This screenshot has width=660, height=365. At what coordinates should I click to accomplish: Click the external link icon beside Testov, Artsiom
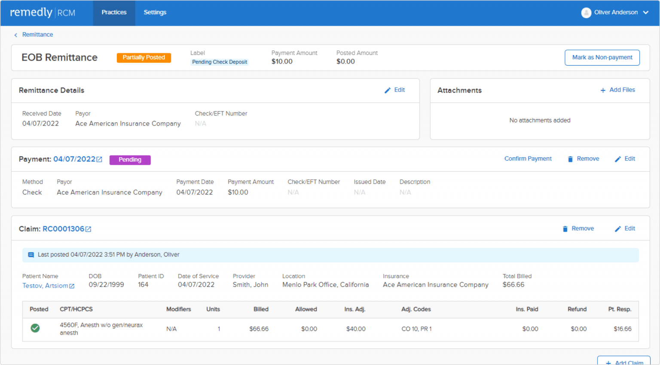[72, 286]
